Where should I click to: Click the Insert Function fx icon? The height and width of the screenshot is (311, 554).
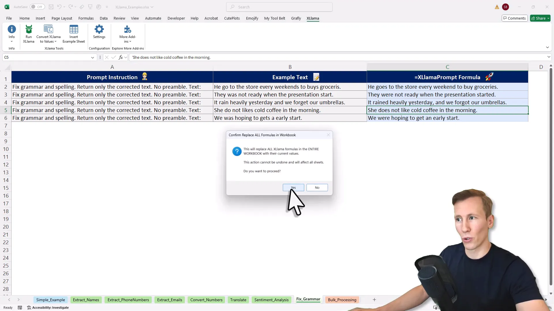tap(121, 57)
